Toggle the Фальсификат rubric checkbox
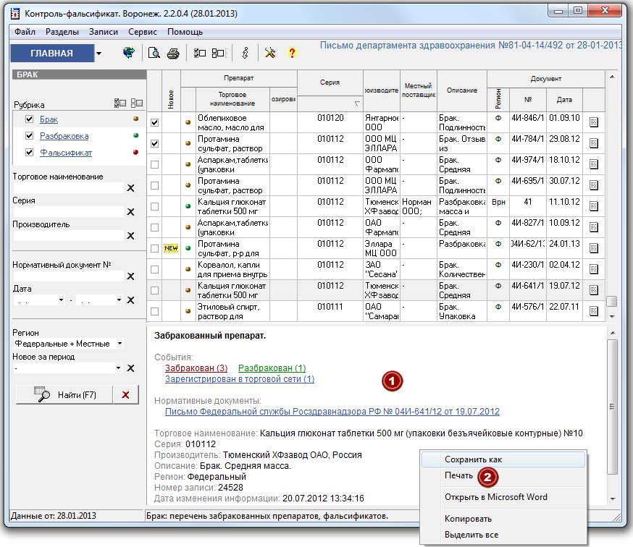Screen dimensions: 633x547 [29, 152]
